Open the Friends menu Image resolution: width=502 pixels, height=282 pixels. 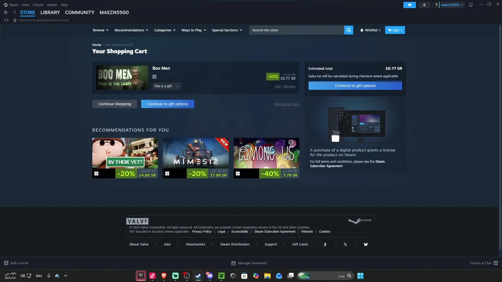pos(38,5)
